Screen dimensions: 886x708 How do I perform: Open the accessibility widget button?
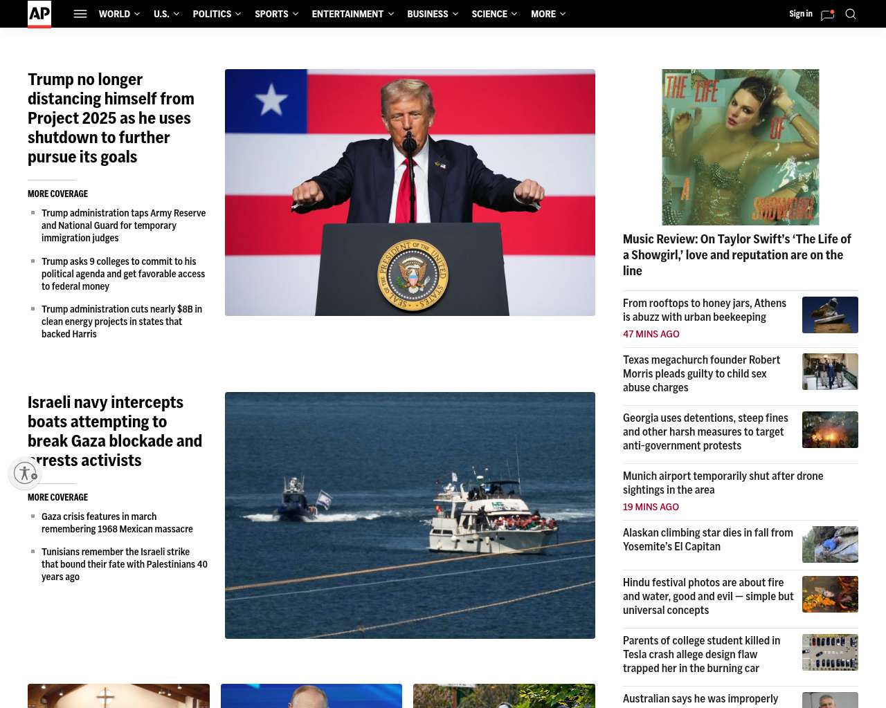coord(25,473)
